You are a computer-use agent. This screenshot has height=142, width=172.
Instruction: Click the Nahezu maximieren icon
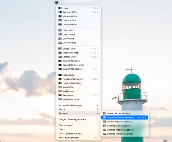point(60,79)
